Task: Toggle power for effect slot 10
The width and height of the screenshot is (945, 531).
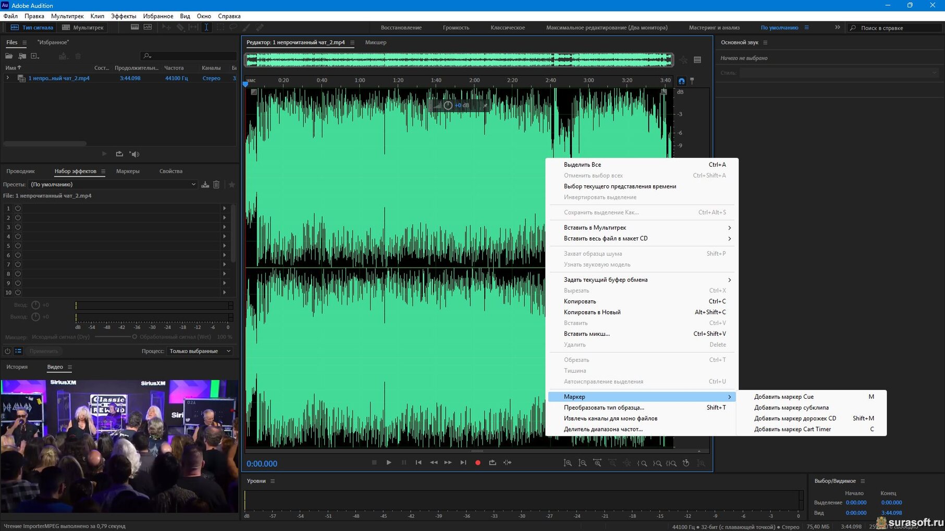Action: click(18, 293)
